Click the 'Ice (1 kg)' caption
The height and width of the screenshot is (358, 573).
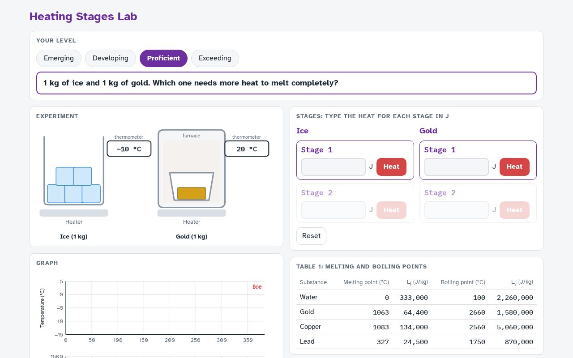tap(74, 237)
